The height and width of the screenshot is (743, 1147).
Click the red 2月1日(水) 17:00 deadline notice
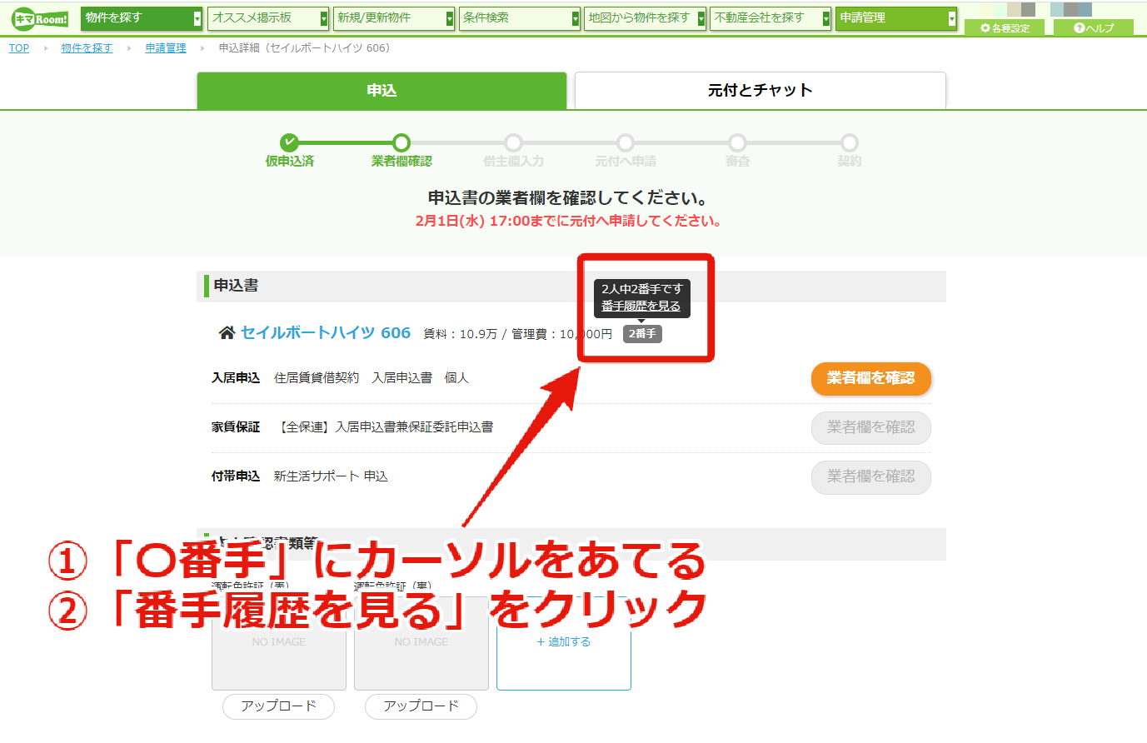tap(569, 222)
